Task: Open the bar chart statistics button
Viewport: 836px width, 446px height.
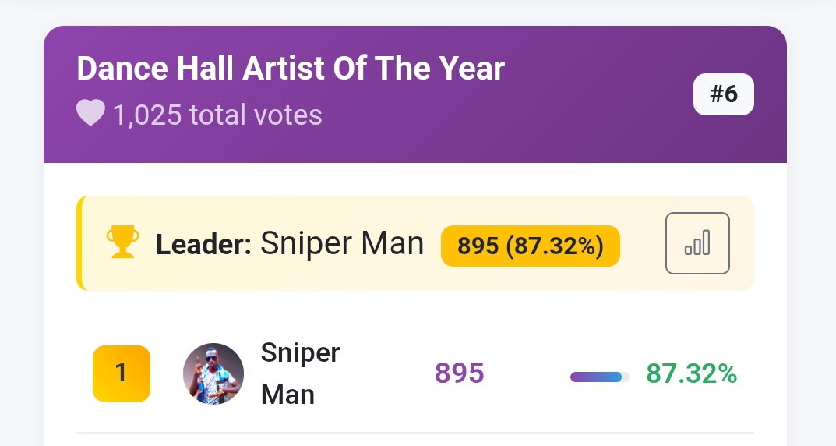Action: [x=697, y=243]
